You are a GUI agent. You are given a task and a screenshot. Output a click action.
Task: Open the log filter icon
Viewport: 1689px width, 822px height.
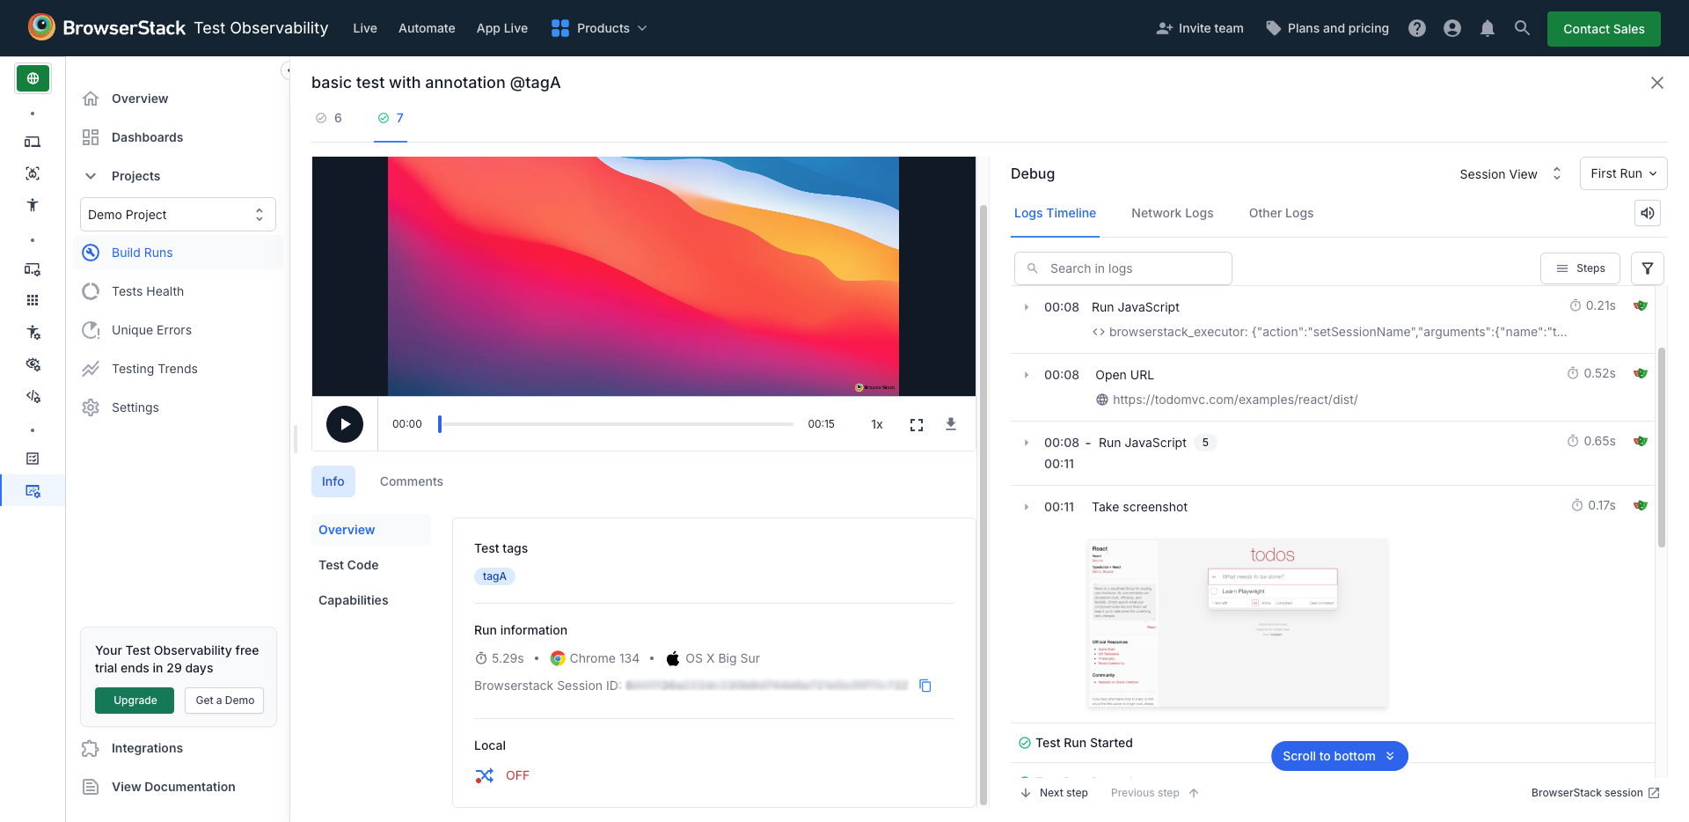[1647, 268]
